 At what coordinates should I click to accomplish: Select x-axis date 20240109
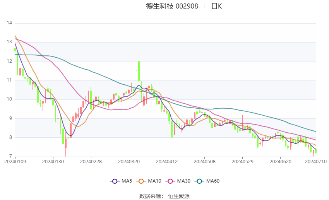coord(15,162)
